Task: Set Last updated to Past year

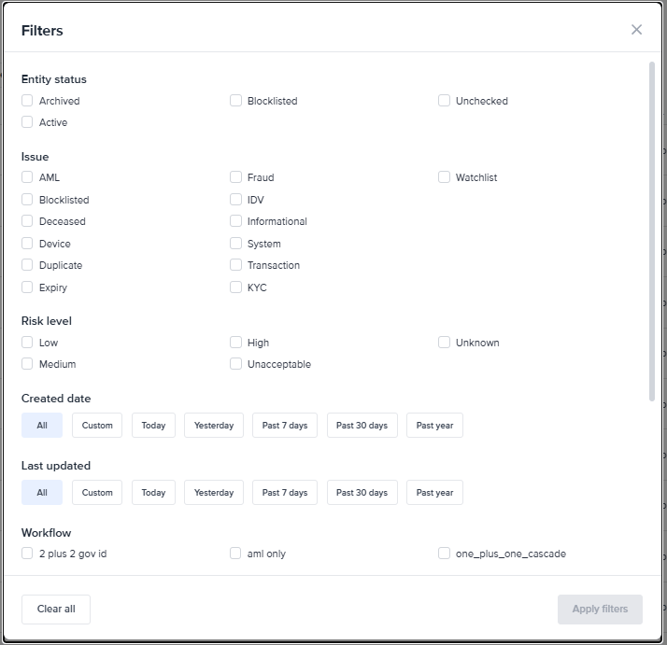Action: point(434,493)
